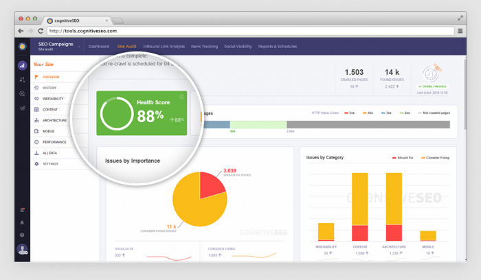481x280 pixels.
Task: Click the browser reload button
Action: (41, 31)
